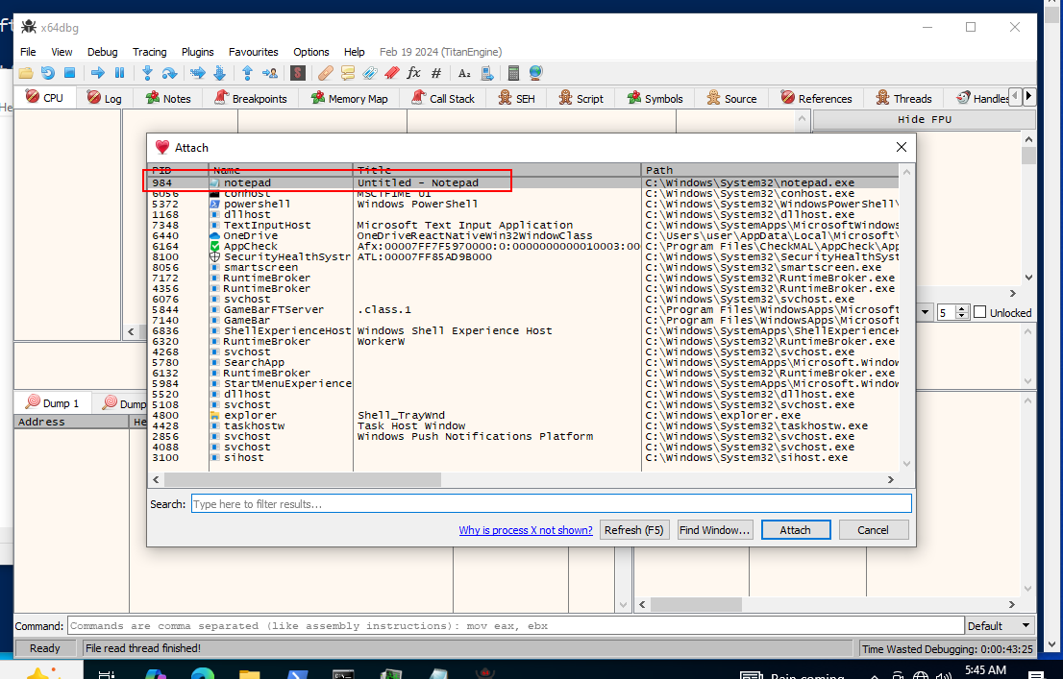1063x679 pixels.
Task: Click the globe update check icon
Action: click(535, 72)
